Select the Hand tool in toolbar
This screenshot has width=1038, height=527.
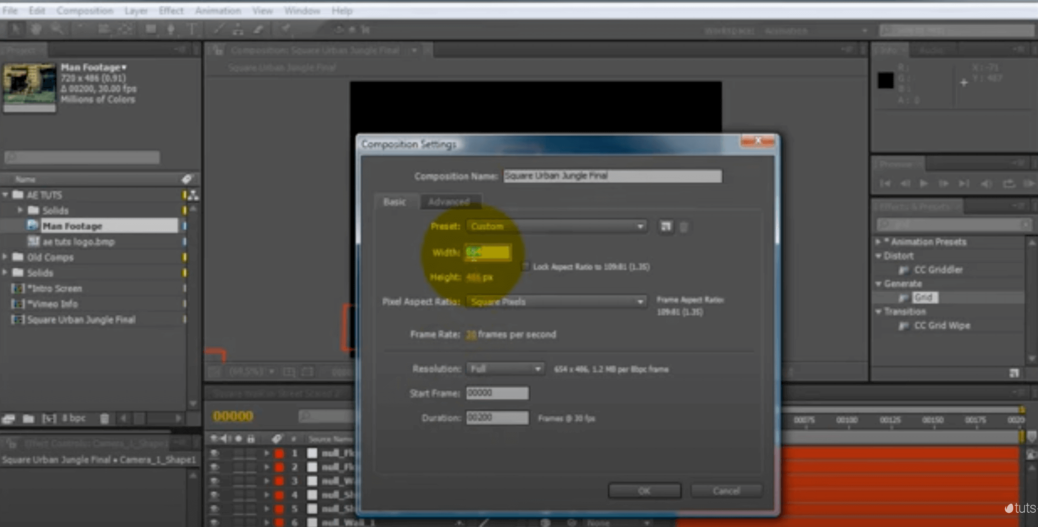36,29
